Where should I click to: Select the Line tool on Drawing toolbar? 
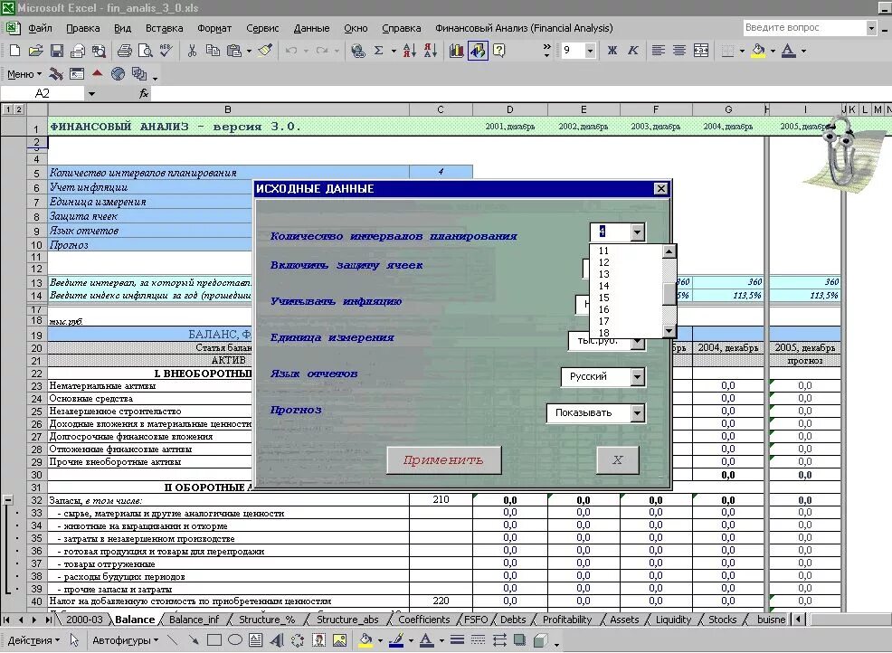173,640
